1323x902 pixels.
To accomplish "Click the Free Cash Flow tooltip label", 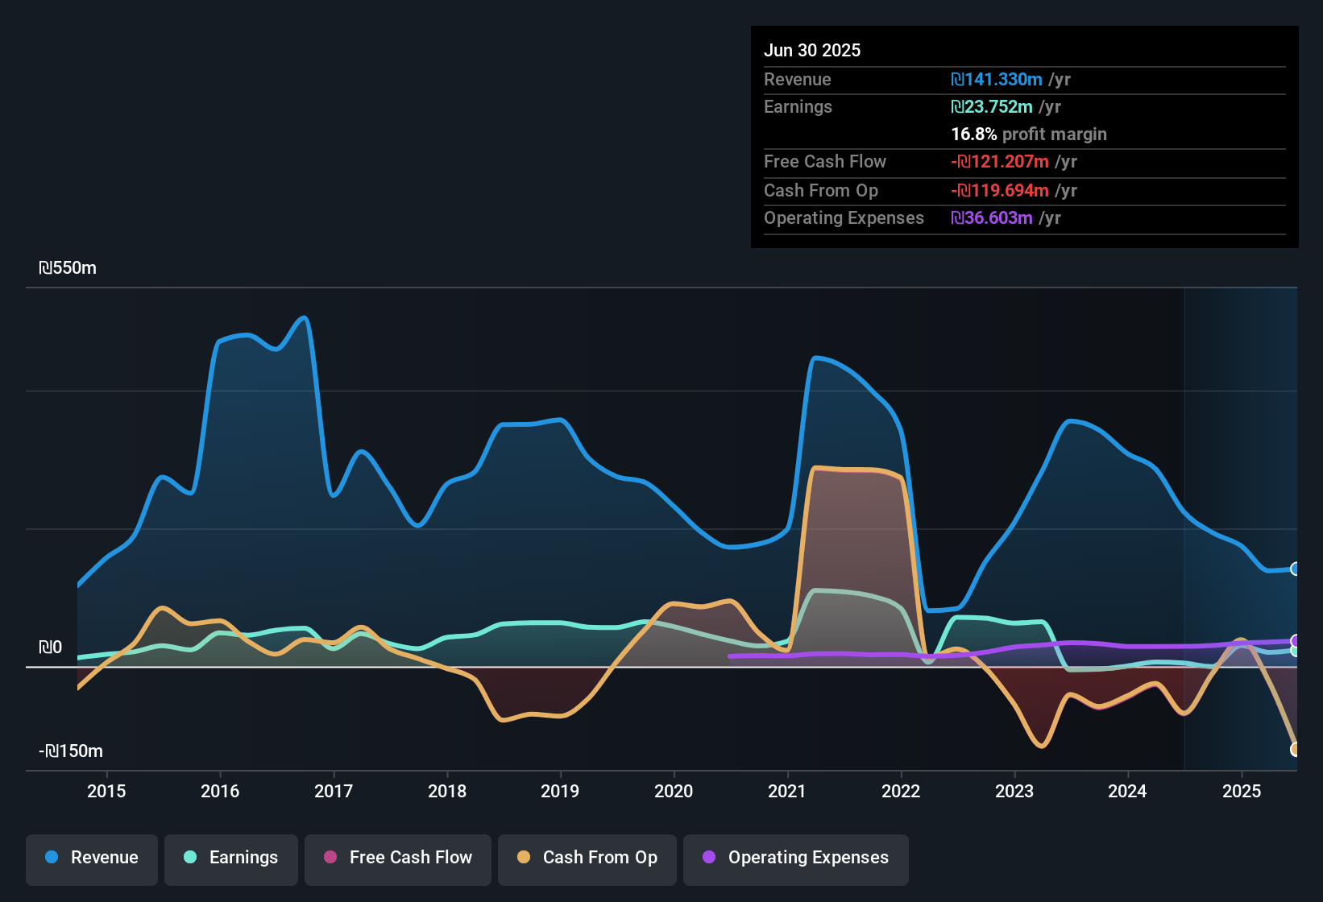I will coord(825,161).
